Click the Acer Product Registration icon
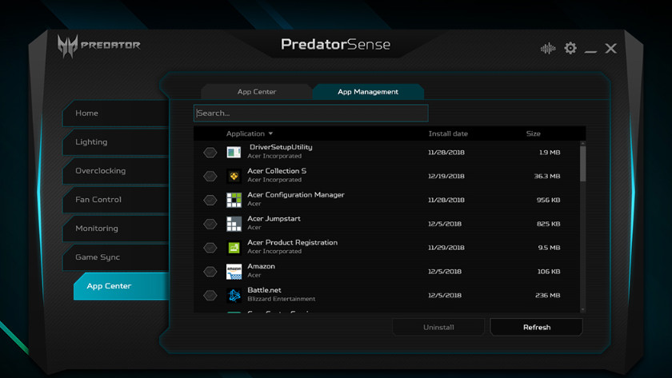 [x=234, y=248]
